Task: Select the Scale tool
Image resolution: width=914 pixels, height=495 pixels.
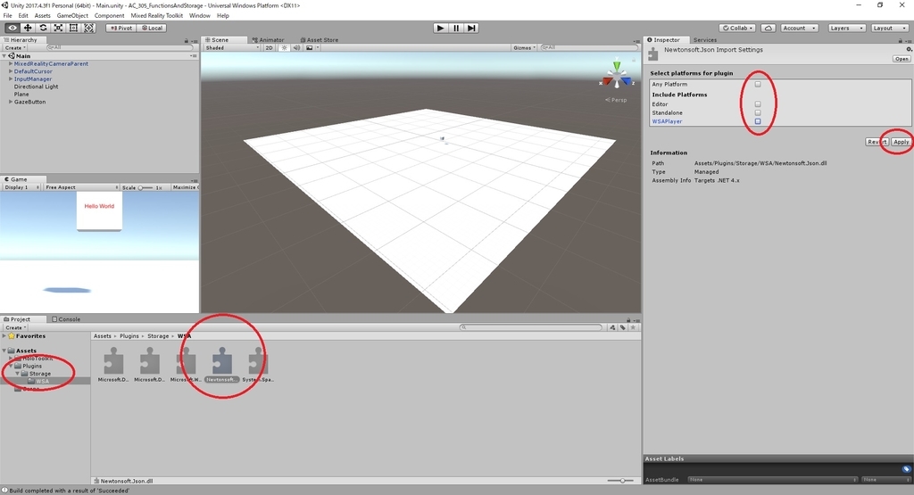Action: click(x=58, y=28)
